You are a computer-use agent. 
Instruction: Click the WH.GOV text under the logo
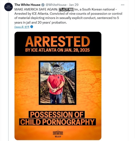click(x=58, y=137)
